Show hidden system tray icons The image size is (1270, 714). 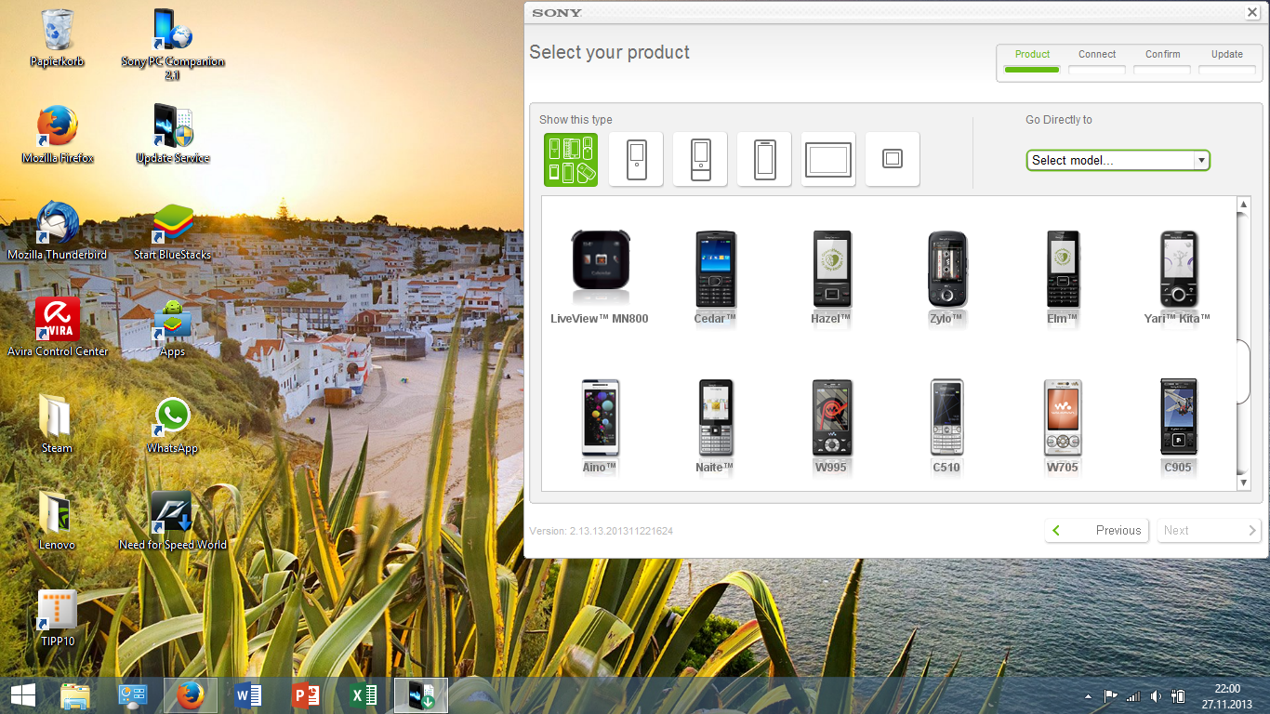coord(1089,696)
